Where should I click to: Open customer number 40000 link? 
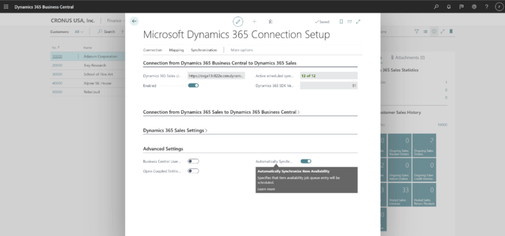tap(57, 83)
